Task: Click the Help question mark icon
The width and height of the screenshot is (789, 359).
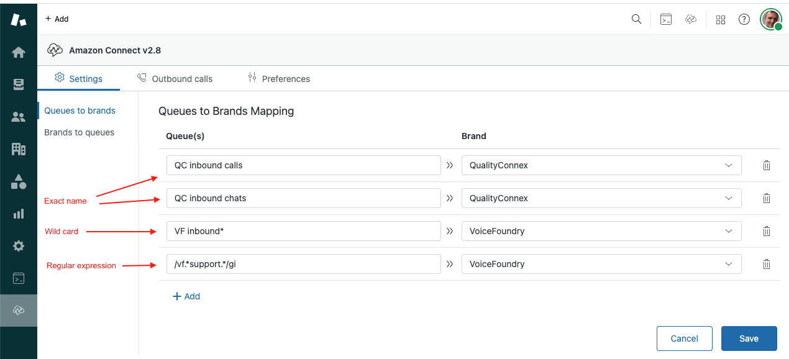Action: (x=744, y=19)
